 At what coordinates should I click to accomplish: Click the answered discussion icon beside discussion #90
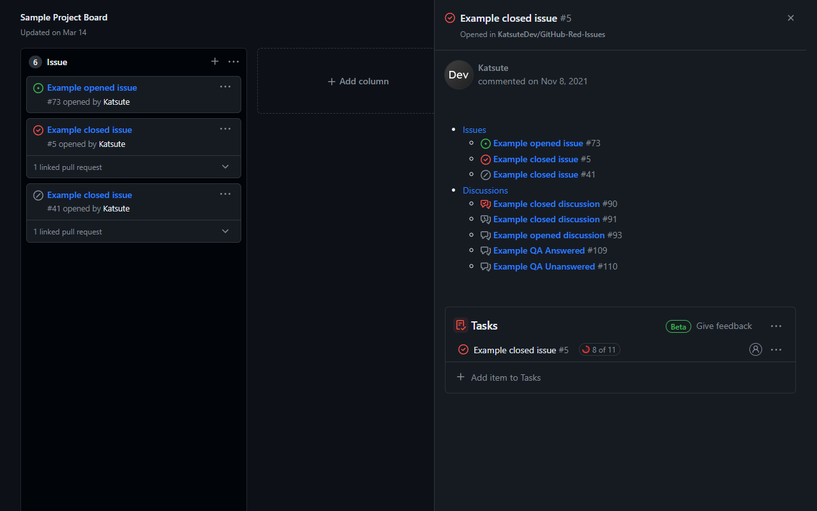pos(486,204)
